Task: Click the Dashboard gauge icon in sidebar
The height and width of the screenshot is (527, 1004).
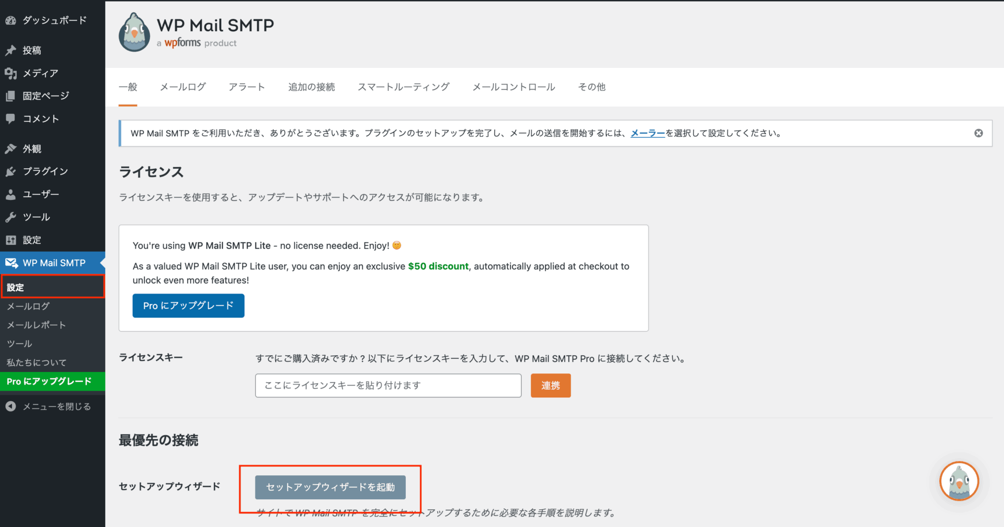Action: coord(10,20)
